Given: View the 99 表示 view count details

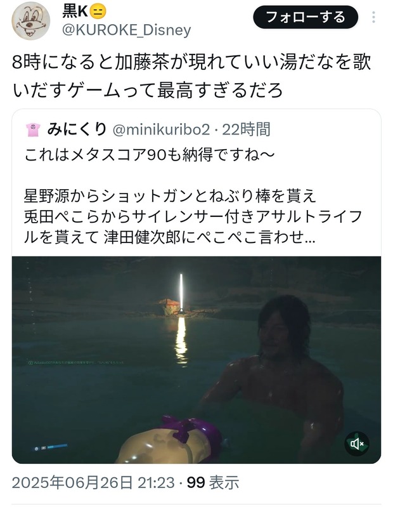Looking at the screenshot, I should (x=213, y=483).
